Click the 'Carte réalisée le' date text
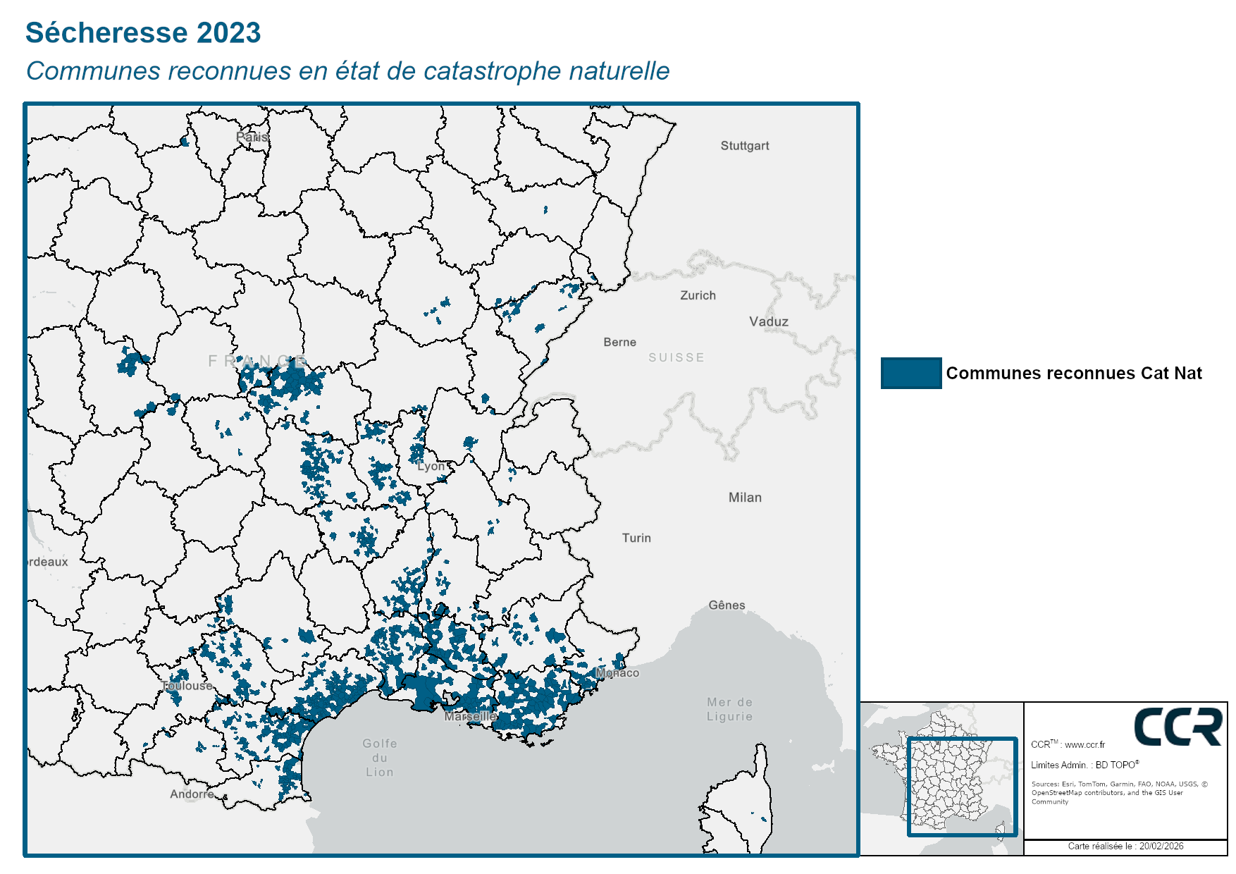 pos(1125,847)
